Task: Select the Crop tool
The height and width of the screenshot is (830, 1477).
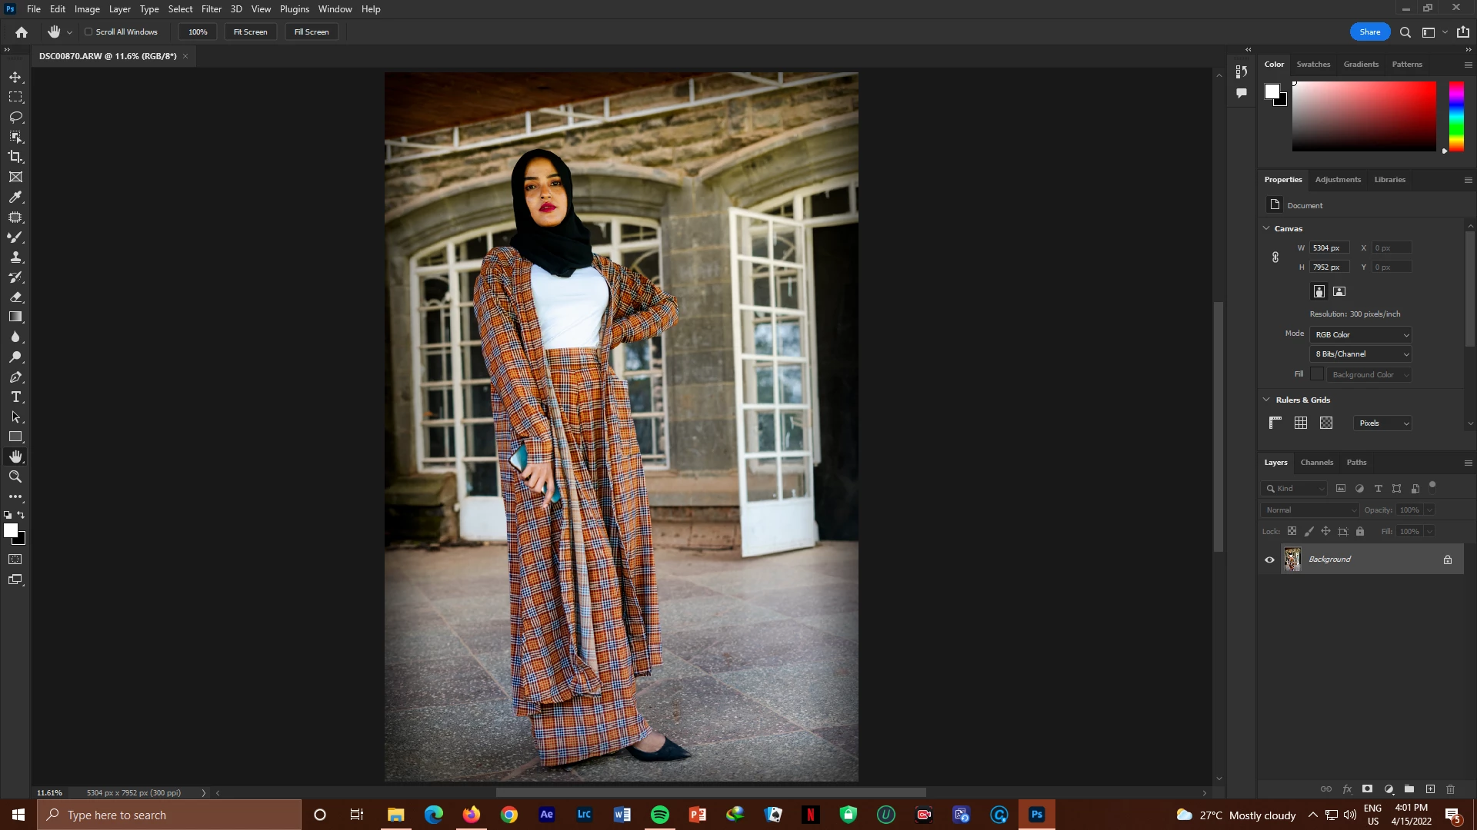Action: tap(15, 157)
